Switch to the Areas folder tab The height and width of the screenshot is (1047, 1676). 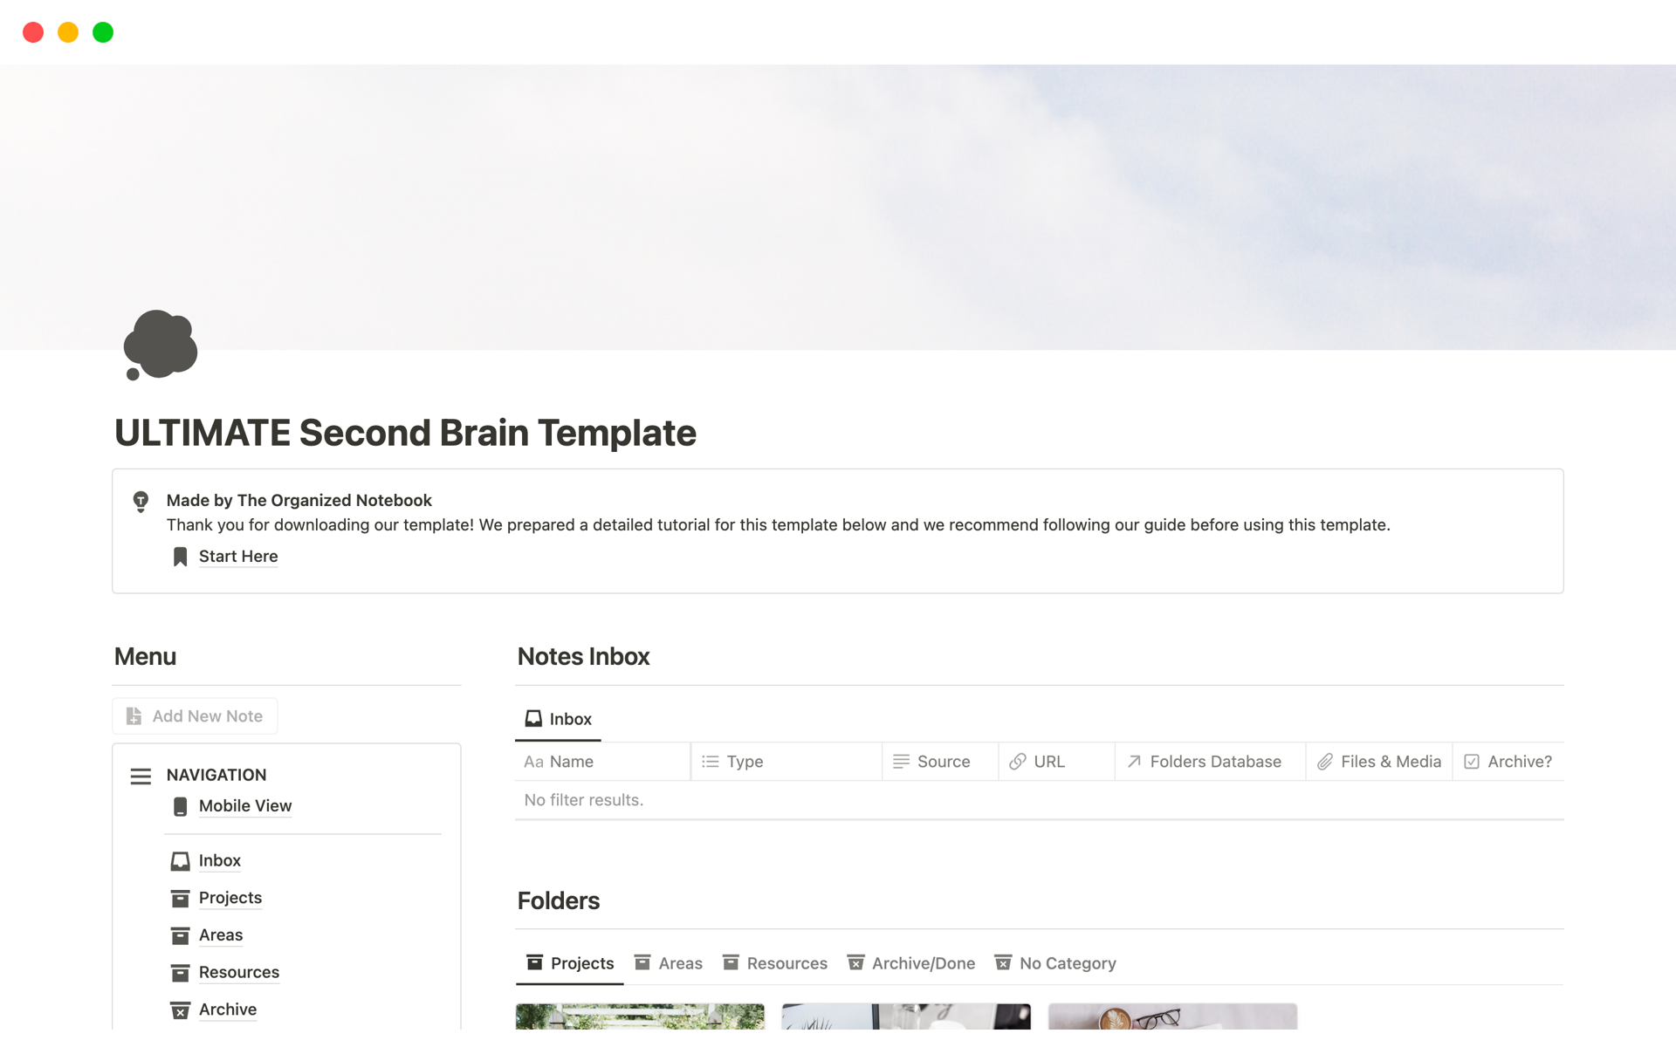point(669,963)
